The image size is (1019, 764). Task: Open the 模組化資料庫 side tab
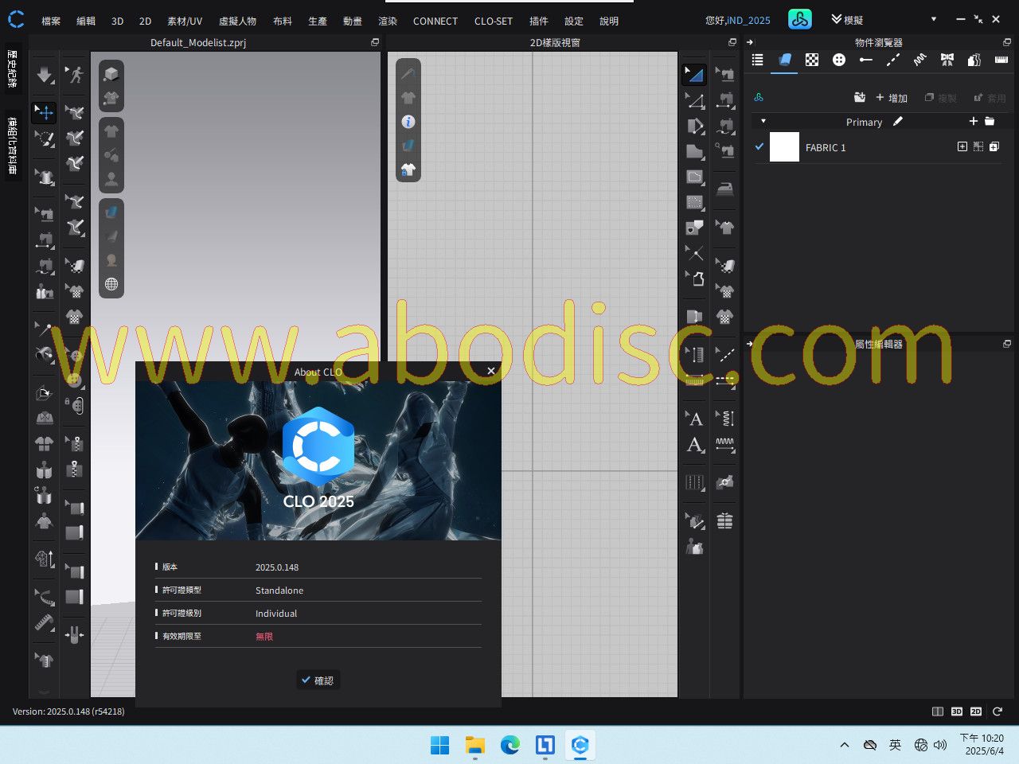point(13,146)
